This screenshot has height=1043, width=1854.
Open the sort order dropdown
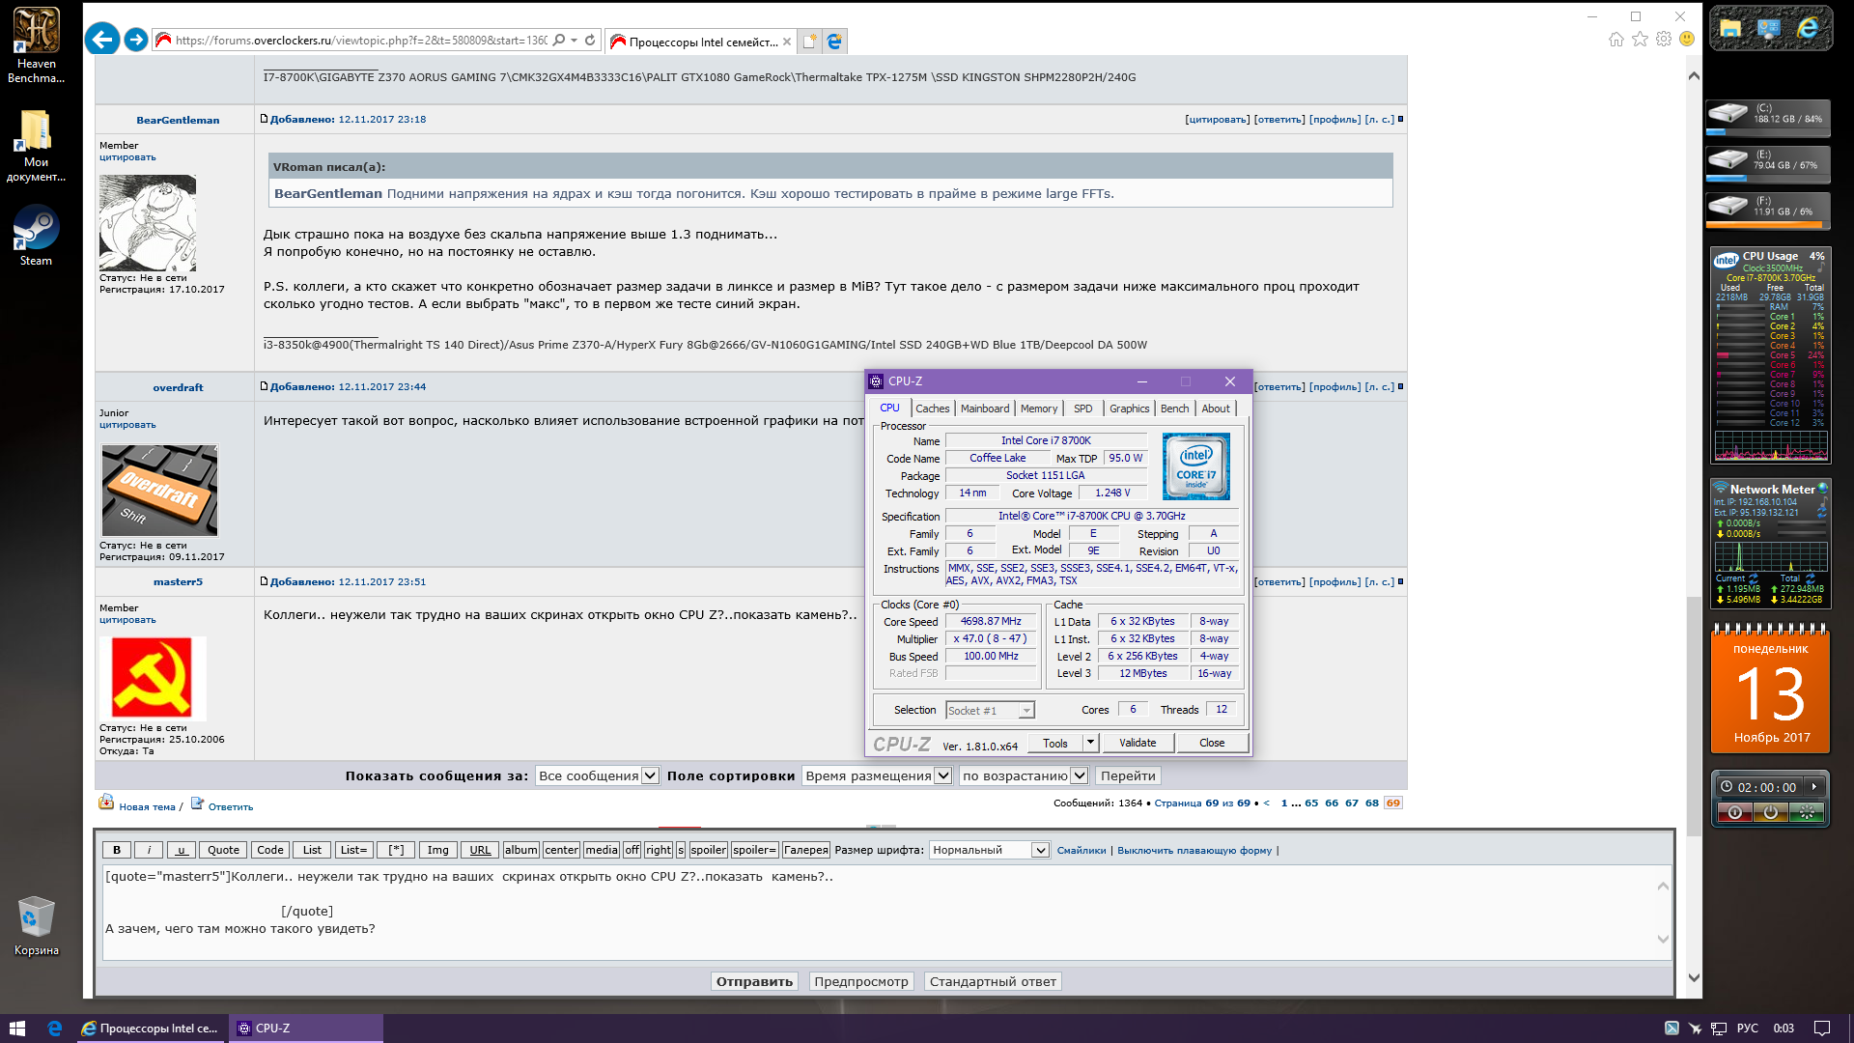tap(1024, 775)
